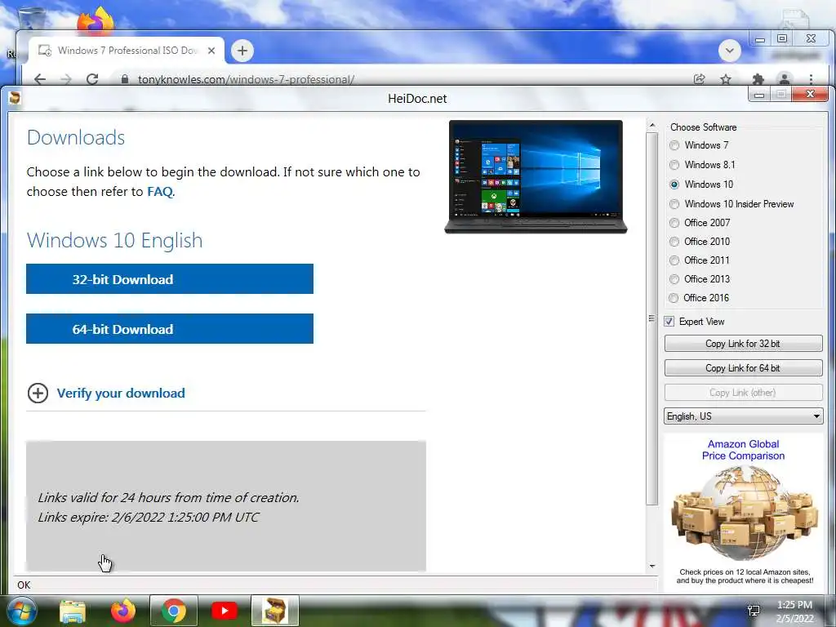Open the Recycle Bin desktop icon

tap(32, 19)
